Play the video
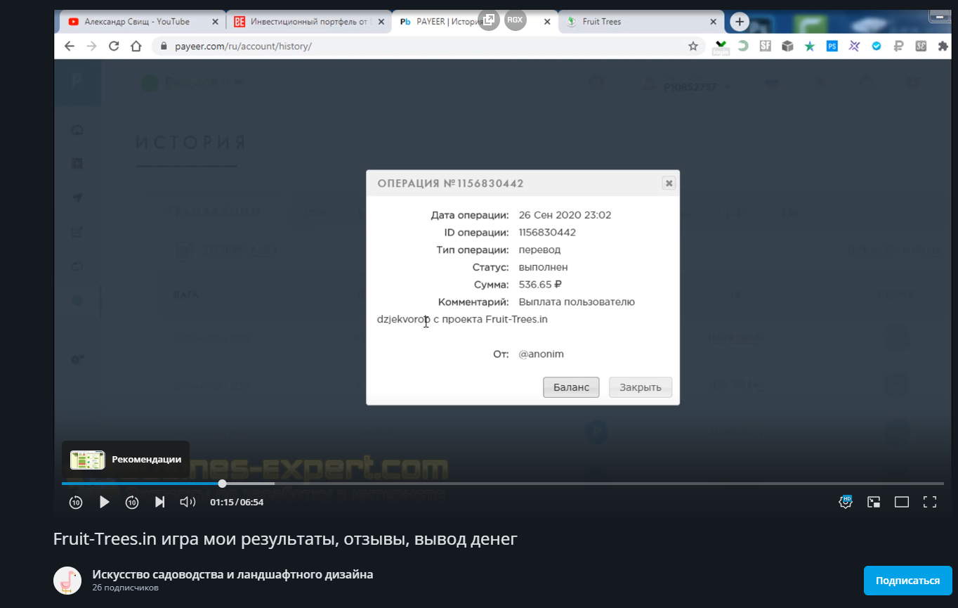This screenshot has width=958, height=608. (x=104, y=502)
